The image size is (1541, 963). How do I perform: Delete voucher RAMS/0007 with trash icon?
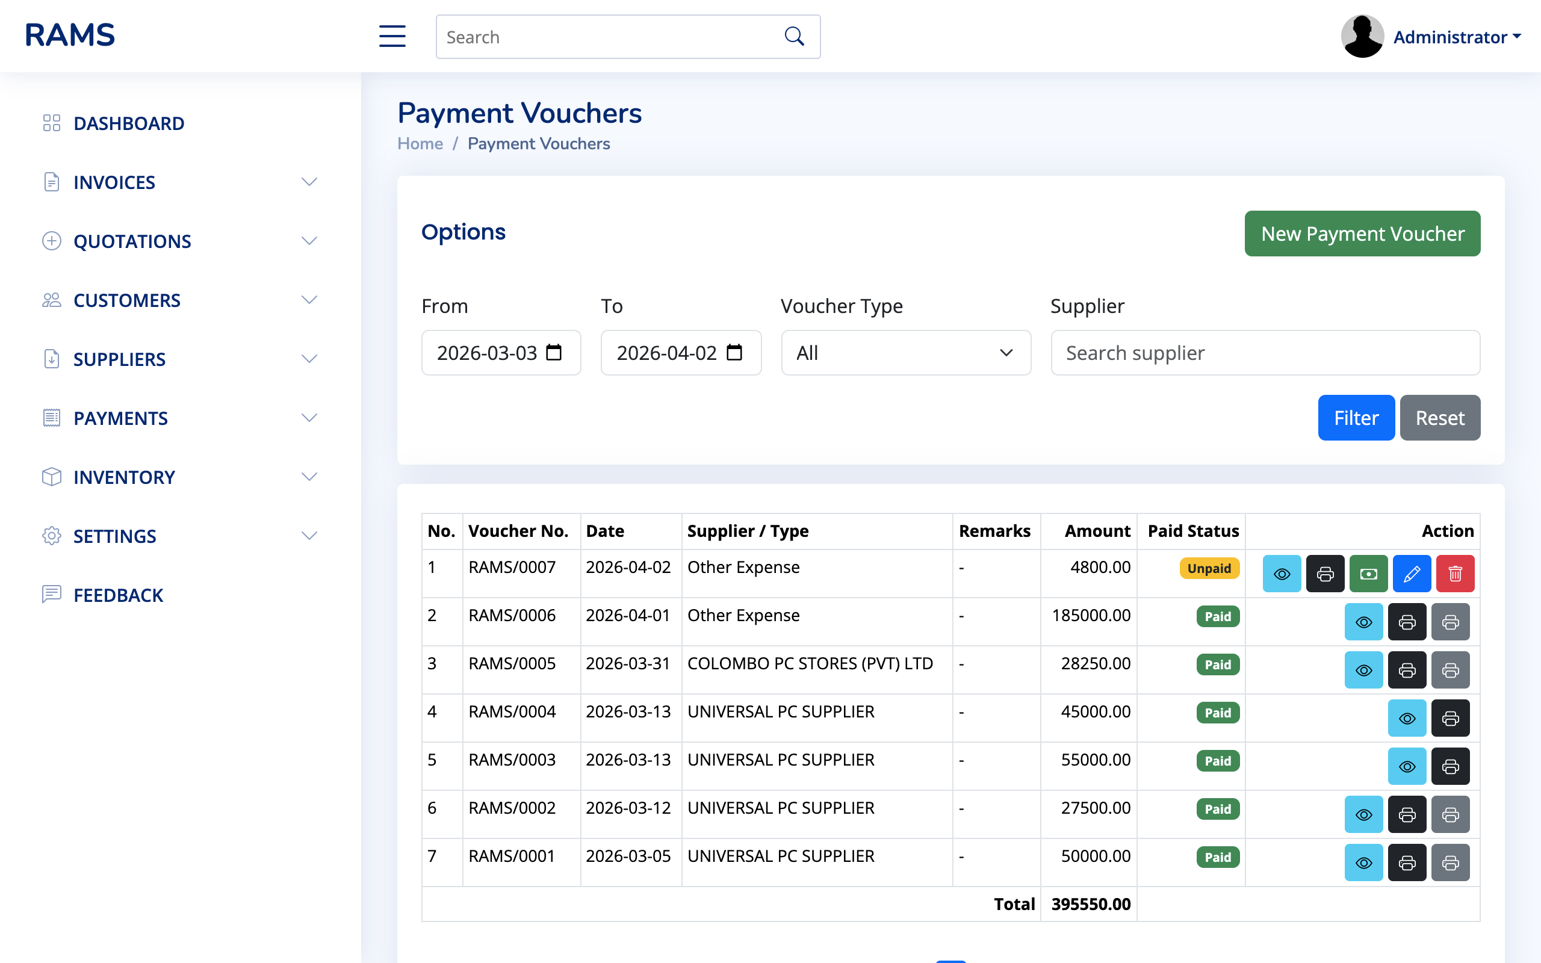pyautogui.click(x=1454, y=574)
